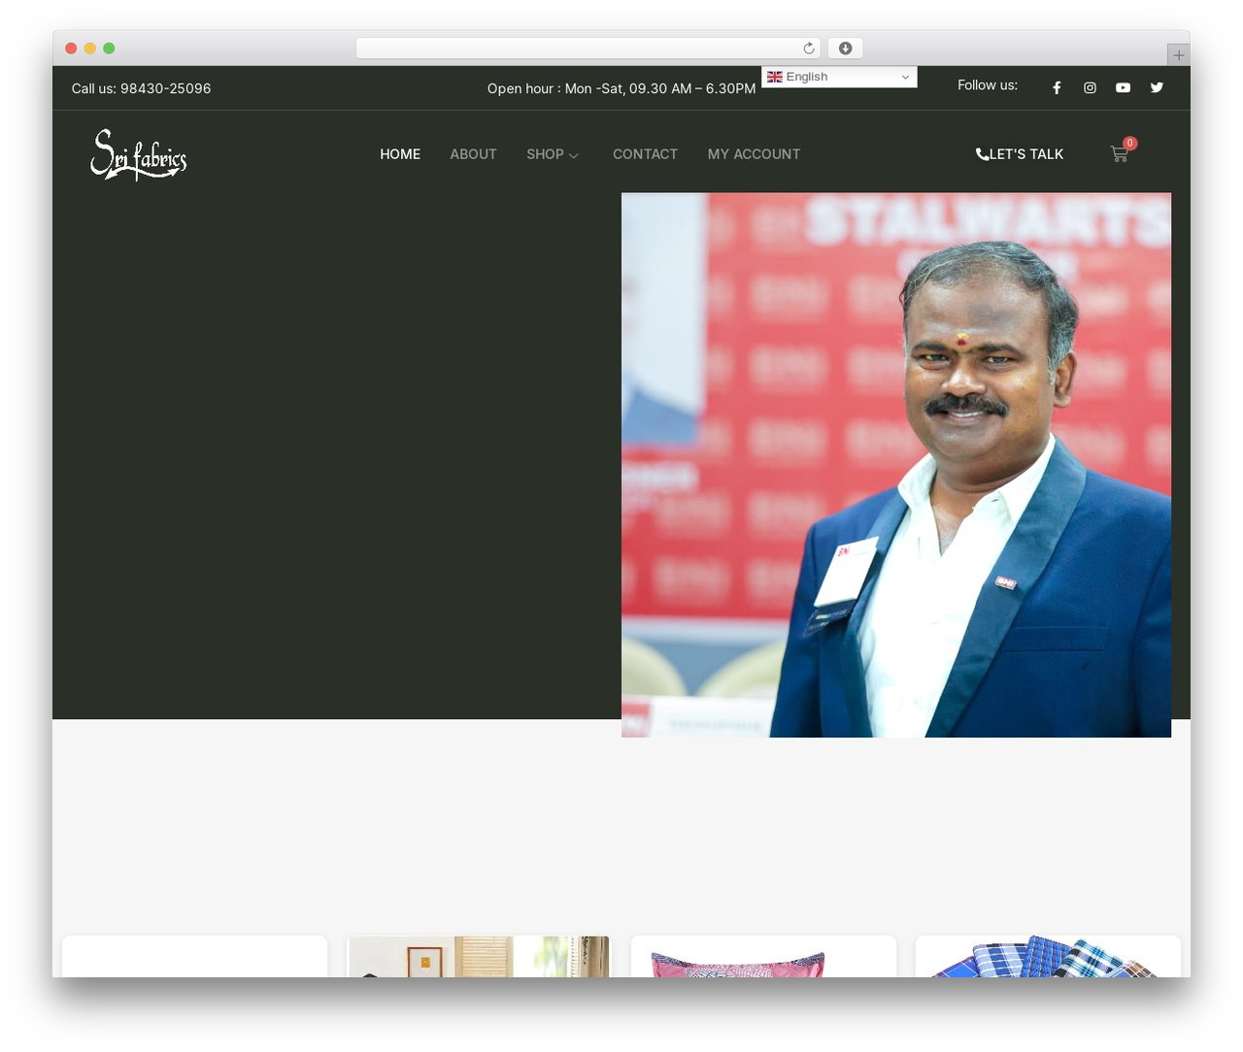
Task: Open the blue checked fabrics product card
Action: (1048, 957)
